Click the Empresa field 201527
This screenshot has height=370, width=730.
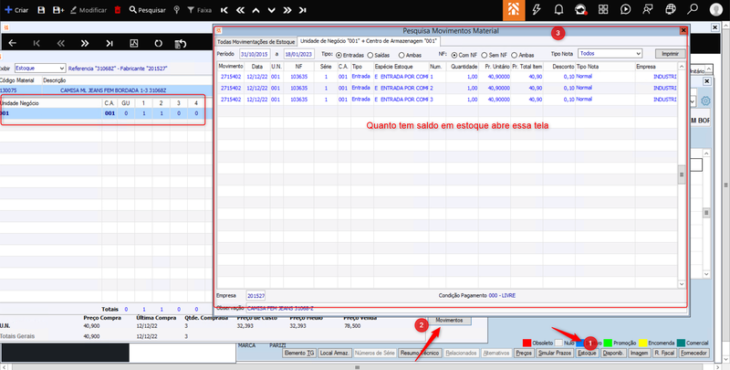255,296
